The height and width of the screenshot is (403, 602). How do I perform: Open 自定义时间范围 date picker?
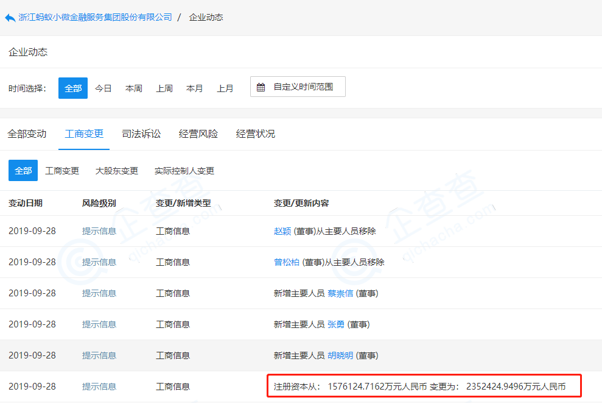click(298, 87)
